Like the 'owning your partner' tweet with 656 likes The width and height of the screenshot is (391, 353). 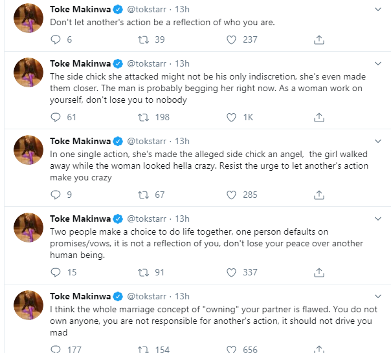(x=231, y=349)
